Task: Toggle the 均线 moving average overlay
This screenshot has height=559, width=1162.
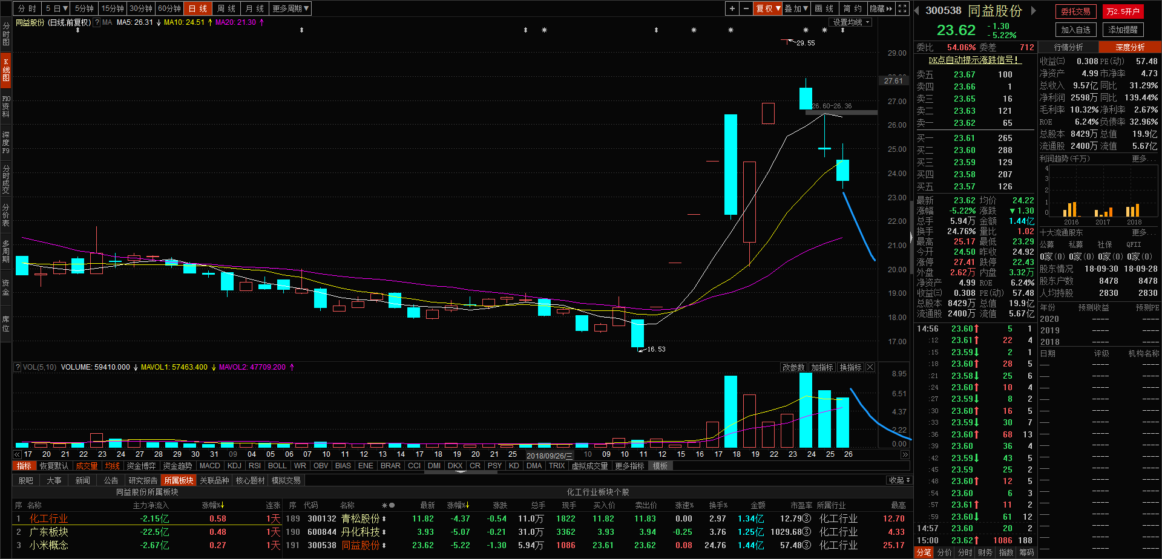Action: [113, 466]
